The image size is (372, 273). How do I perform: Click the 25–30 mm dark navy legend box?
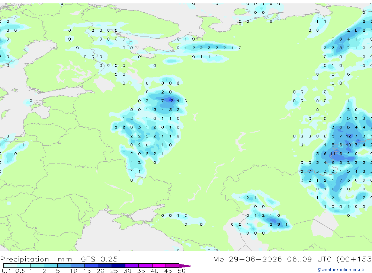click(118, 266)
